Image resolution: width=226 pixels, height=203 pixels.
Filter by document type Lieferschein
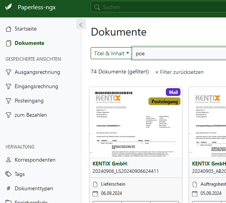[x=113, y=184]
